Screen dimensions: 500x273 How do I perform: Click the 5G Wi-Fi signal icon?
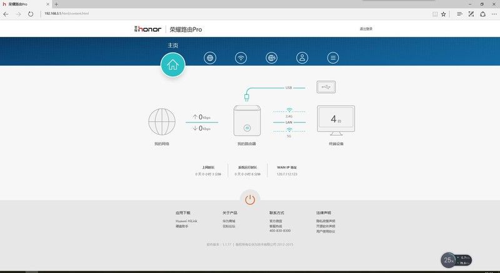[289, 130]
